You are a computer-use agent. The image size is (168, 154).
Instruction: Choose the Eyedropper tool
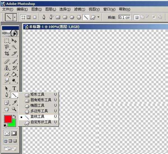(14, 103)
